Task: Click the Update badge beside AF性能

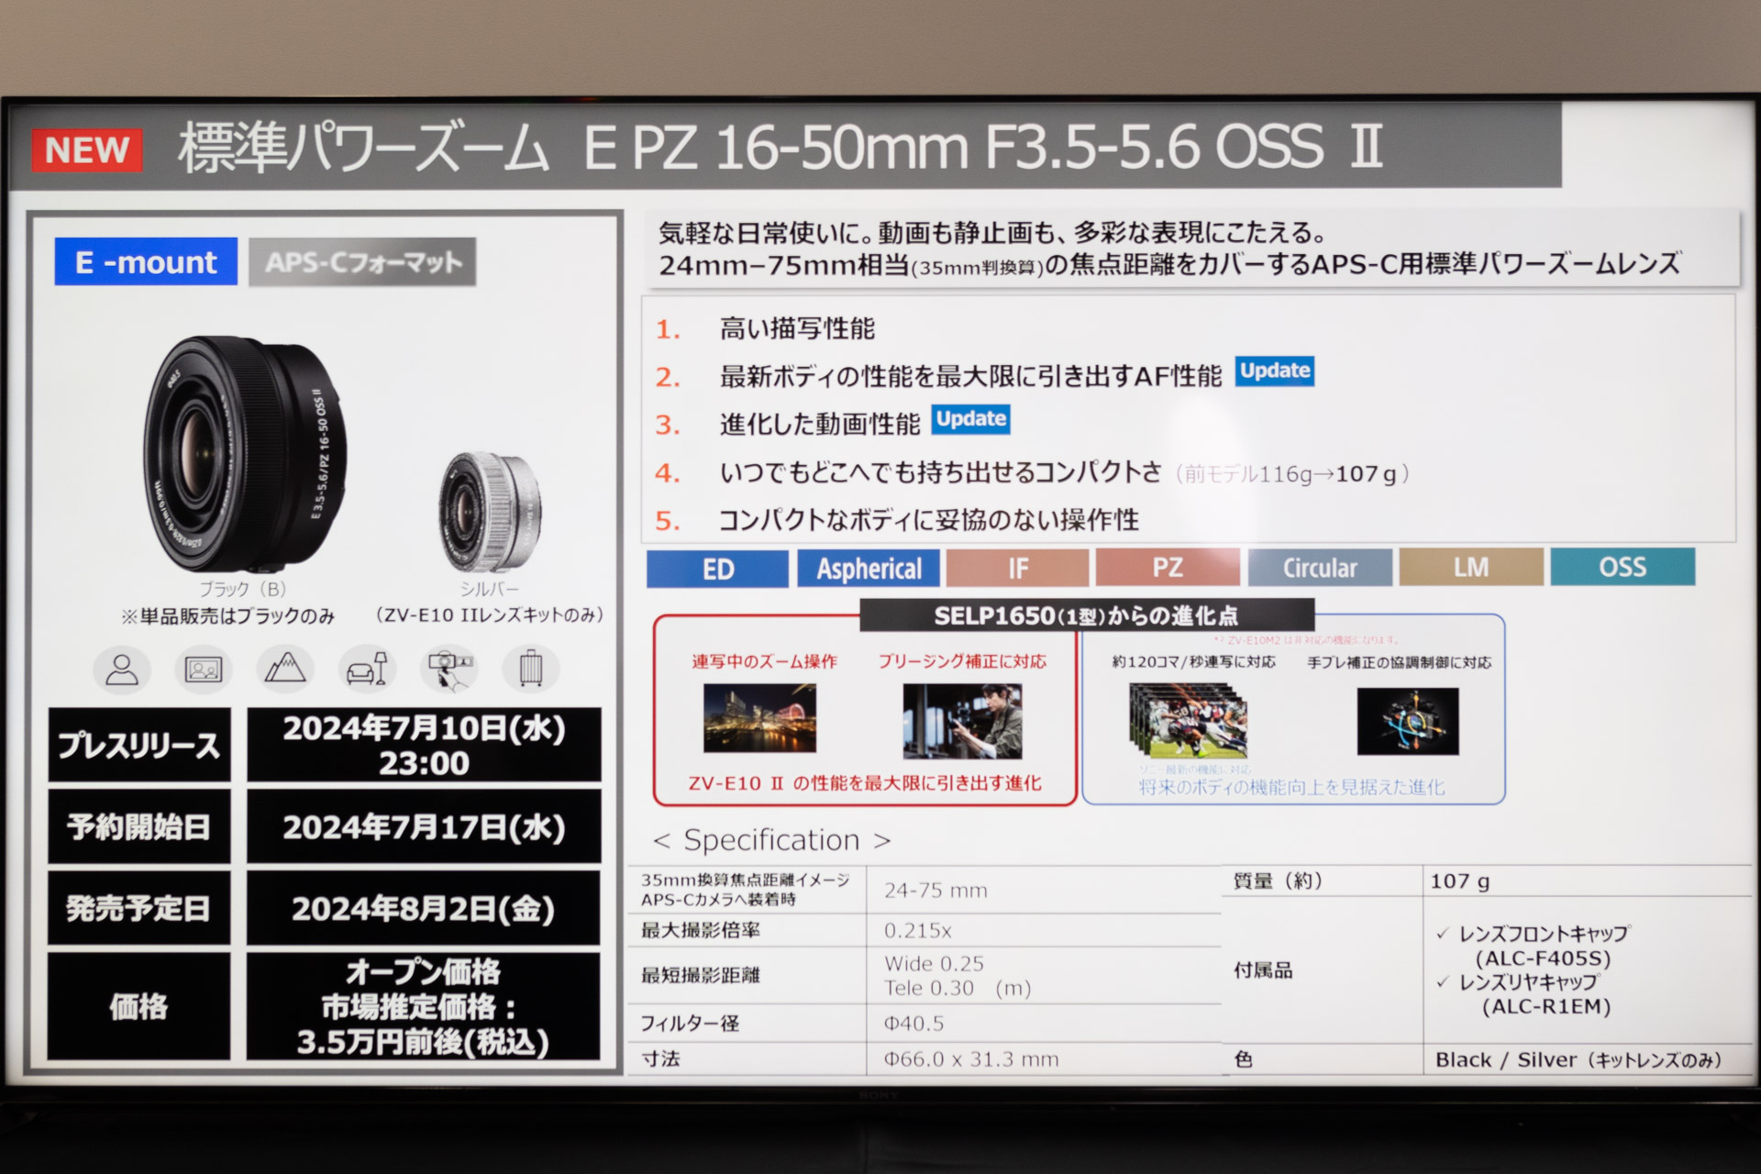Action: (1274, 371)
